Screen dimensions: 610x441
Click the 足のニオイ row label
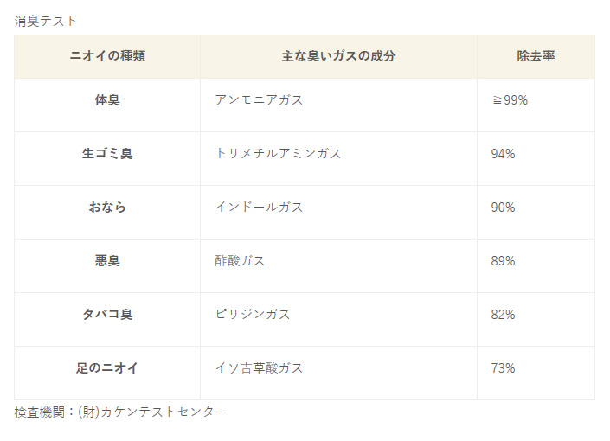(x=107, y=367)
